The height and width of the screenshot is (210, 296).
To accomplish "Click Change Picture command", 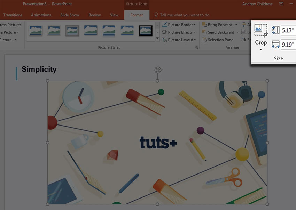I will coord(9,32).
